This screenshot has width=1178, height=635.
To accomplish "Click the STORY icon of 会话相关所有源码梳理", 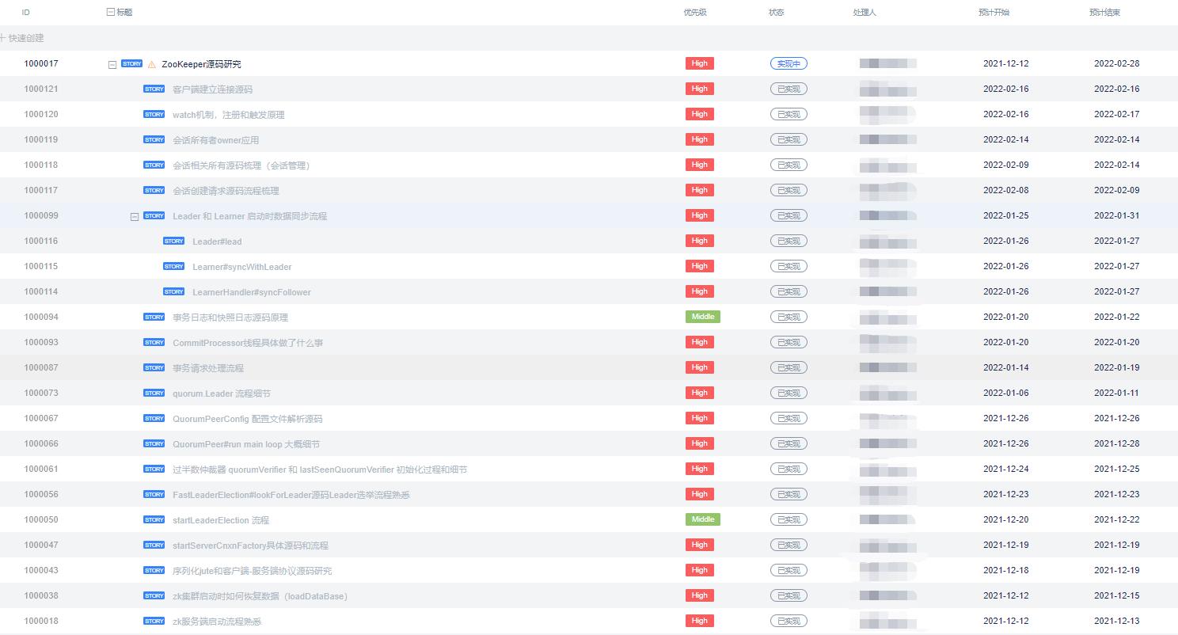I will [154, 165].
